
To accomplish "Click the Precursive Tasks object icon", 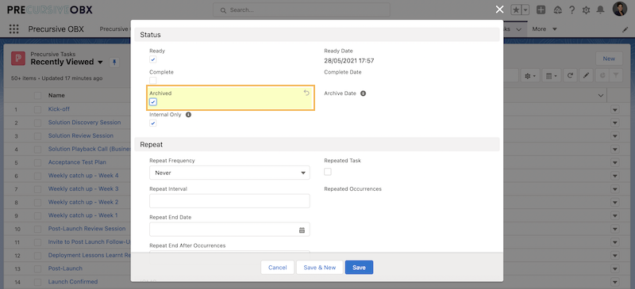I will [x=18, y=59].
